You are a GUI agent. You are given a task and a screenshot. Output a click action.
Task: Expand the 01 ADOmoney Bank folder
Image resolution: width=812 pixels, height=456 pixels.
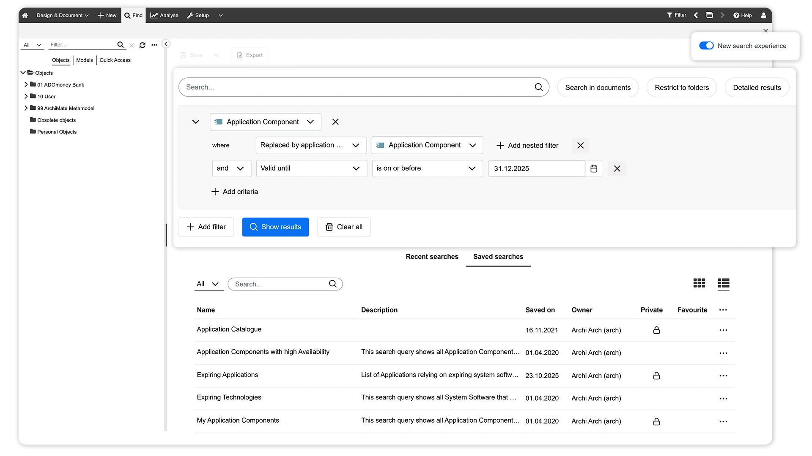pyautogui.click(x=26, y=84)
